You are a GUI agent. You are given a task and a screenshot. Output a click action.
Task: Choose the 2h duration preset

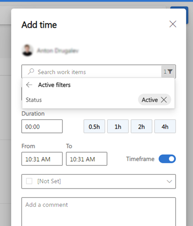[x=141, y=126]
